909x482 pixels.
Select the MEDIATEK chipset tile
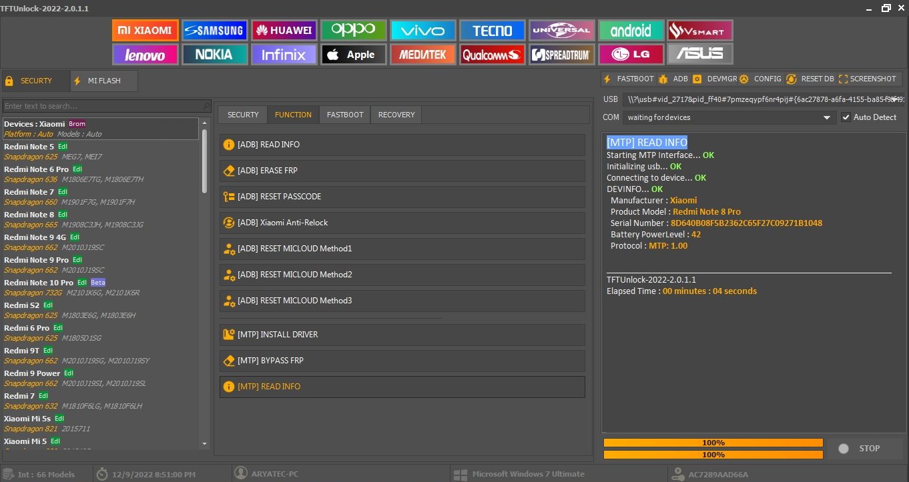tap(423, 54)
